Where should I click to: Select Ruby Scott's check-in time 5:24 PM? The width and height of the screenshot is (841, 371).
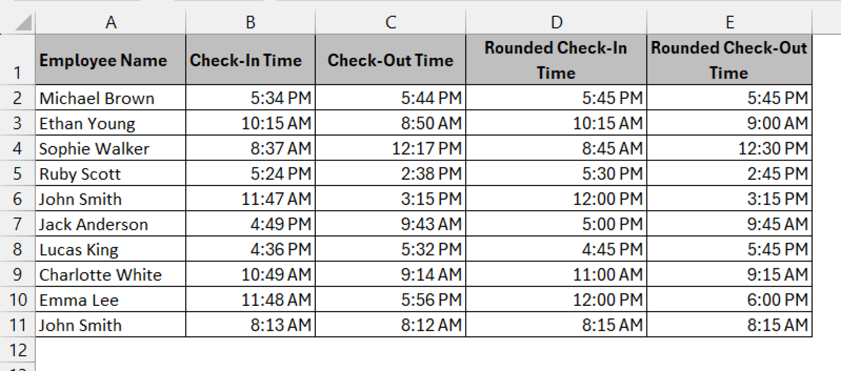250,173
